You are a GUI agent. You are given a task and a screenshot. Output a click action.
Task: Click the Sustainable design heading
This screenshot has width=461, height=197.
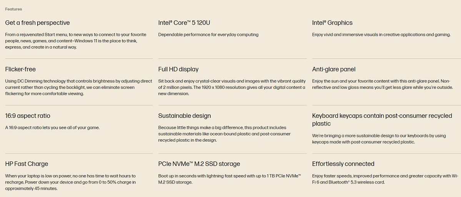(184, 115)
